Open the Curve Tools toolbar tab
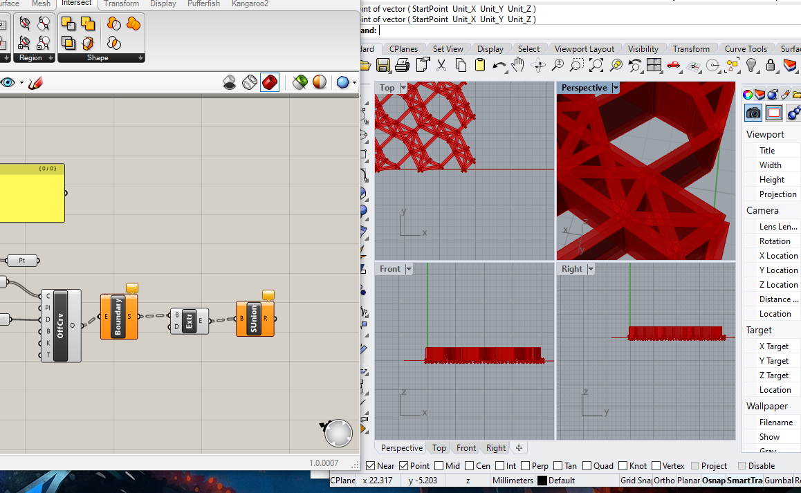The height and width of the screenshot is (493, 801). pyautogui.click(x=746, y=49)
